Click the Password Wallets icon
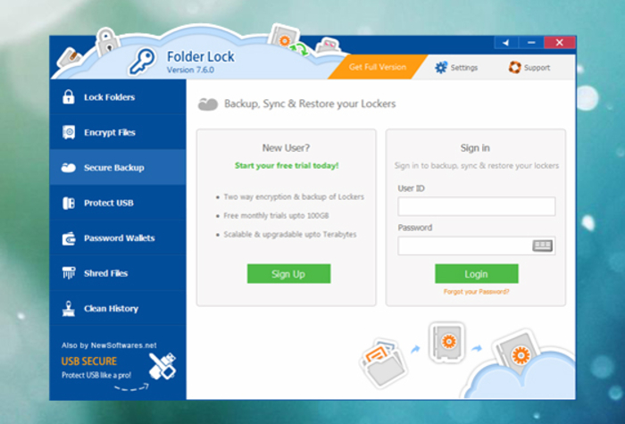Screen dimensions: 625x424 pyautogui.click(x=68, y=238)
